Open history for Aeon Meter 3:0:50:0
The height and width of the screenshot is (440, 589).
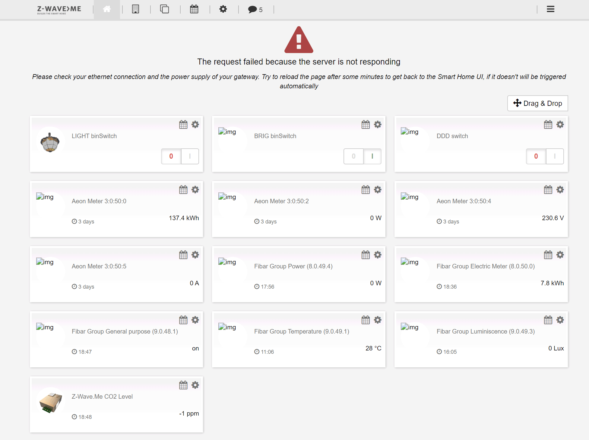coord(183,190)
